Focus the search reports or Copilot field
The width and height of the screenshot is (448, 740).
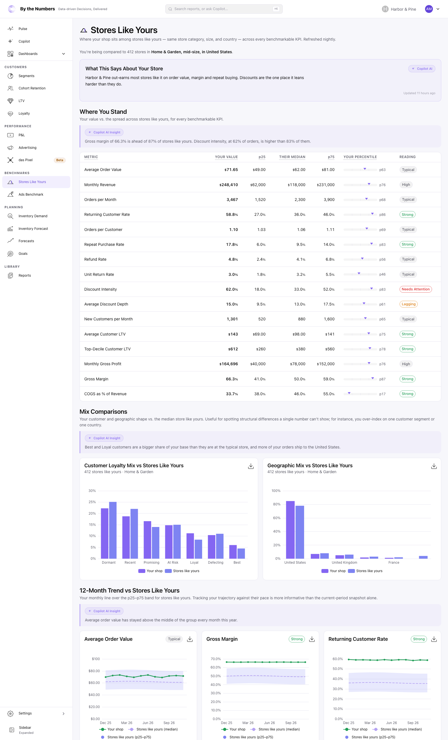224,9
